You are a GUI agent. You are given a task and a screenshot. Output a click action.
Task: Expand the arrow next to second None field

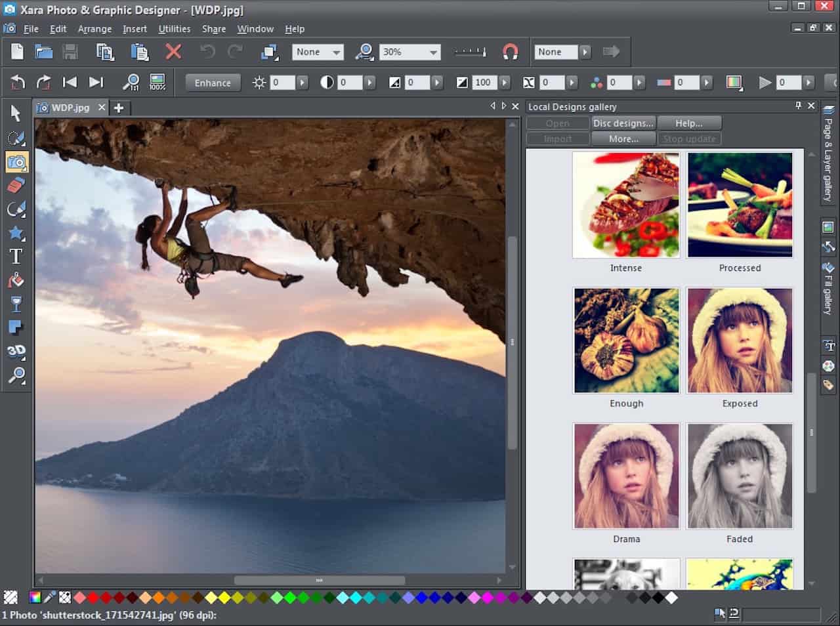pyautogui.click(x=585, y=52)
